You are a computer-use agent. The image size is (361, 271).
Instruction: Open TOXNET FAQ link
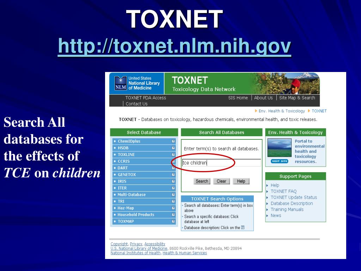[x=284, y=191]
